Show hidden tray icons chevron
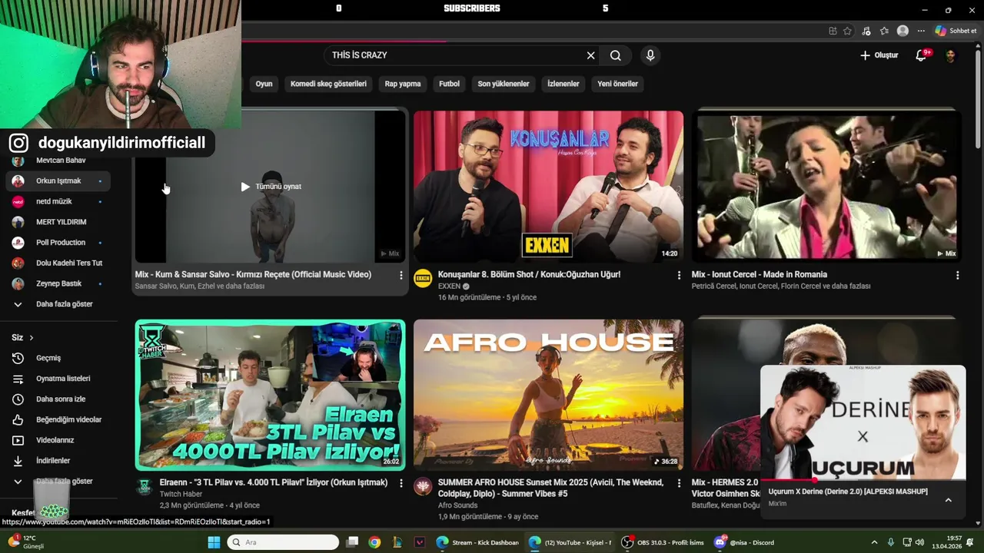The width and height of the screenshot is (984, 553). pos(874,542)
